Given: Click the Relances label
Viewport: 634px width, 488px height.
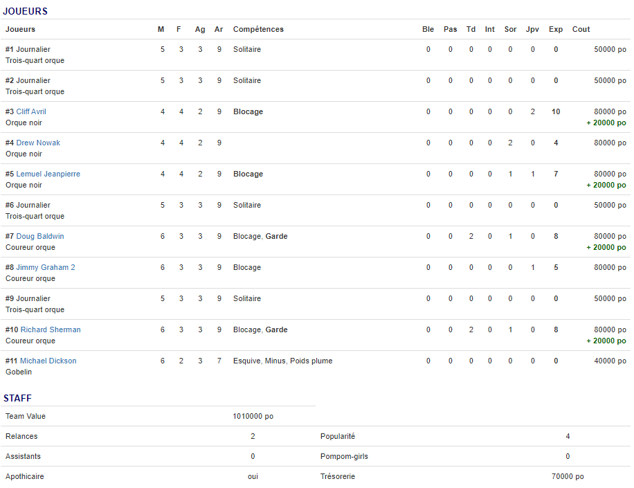Looking at the screenshot, I should [x=21, y=436].
